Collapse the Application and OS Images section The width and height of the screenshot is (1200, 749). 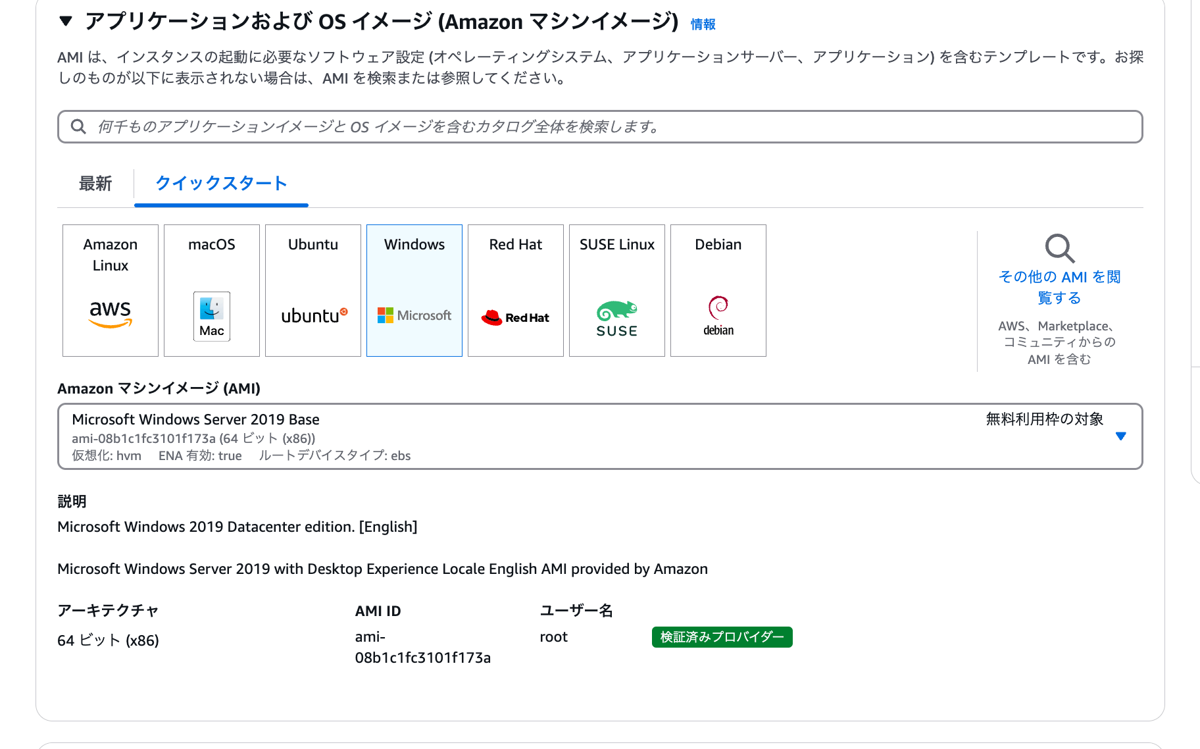(65, 21)
